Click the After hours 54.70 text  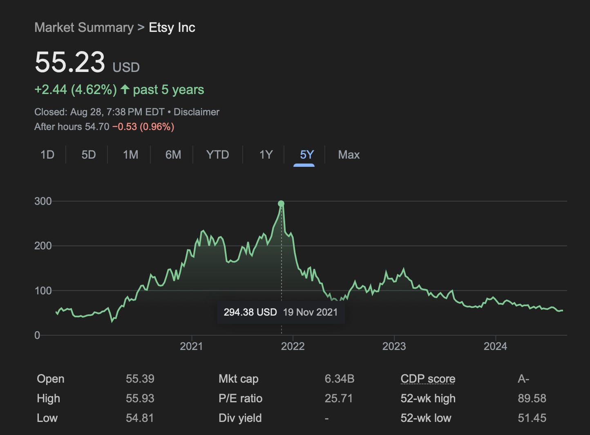[x=72, y=127]
